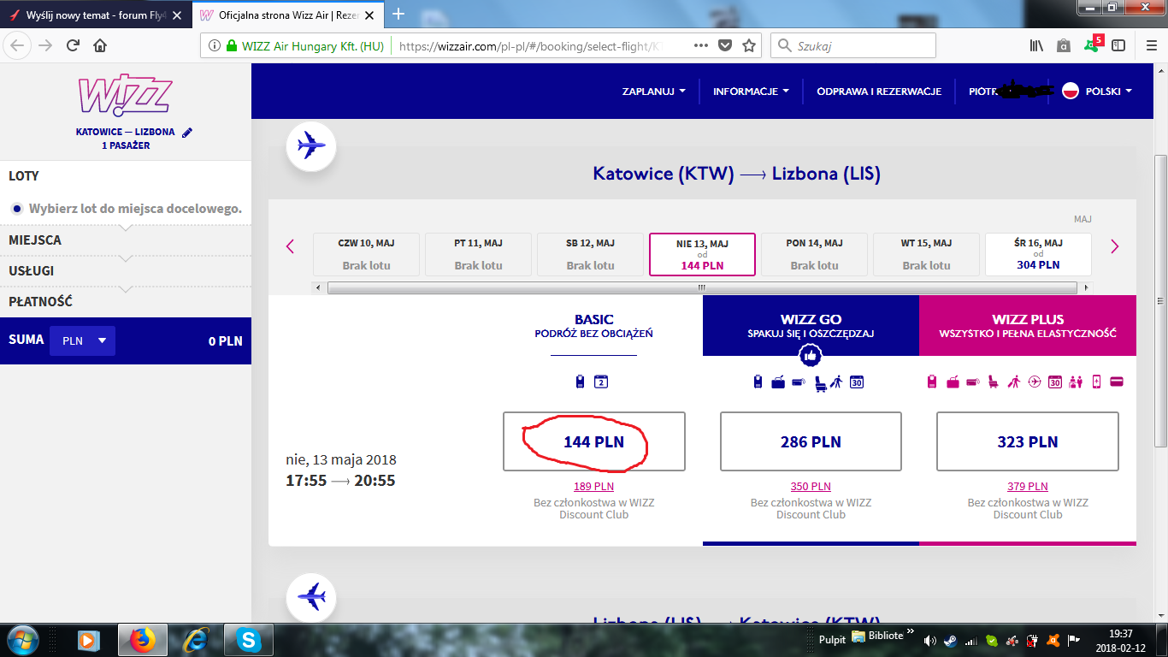Select the 189 PLN non-member price link
1168x657 pixels.
pyautogui.click(x=594, y=487)
